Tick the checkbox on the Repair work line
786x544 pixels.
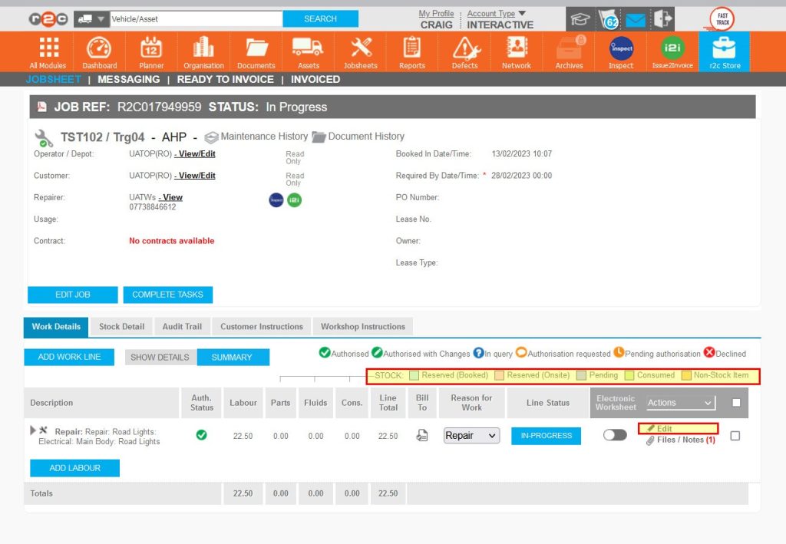coord(735,435)
